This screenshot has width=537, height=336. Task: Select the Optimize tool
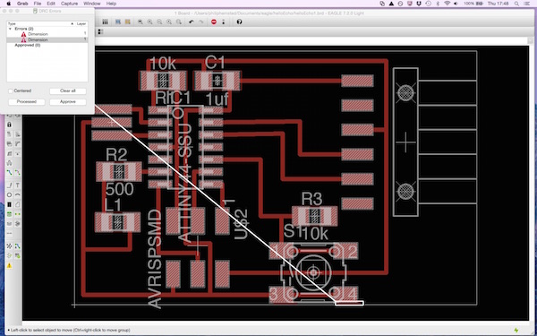[x=18, y=153]
